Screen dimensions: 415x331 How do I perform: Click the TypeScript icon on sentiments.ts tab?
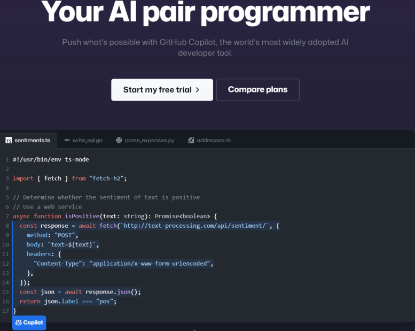9,141
